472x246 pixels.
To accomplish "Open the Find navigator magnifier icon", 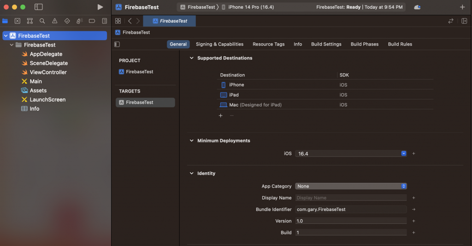I will pos(42,21).
